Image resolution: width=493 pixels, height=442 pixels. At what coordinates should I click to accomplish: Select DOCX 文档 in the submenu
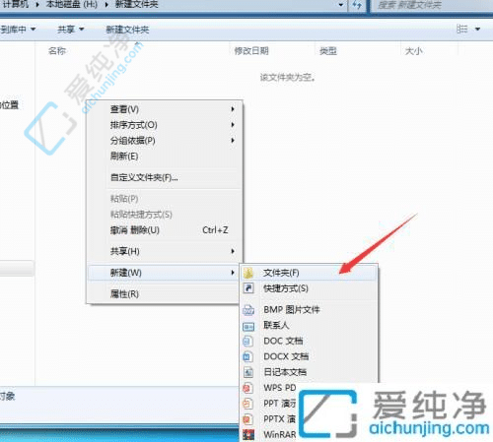309,356
